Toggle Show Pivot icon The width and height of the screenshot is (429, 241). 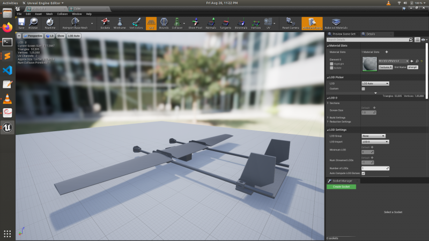(195, 23)
